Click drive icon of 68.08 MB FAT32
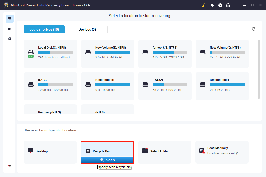The height and width of the screenshot is (177, 266). 145,84
